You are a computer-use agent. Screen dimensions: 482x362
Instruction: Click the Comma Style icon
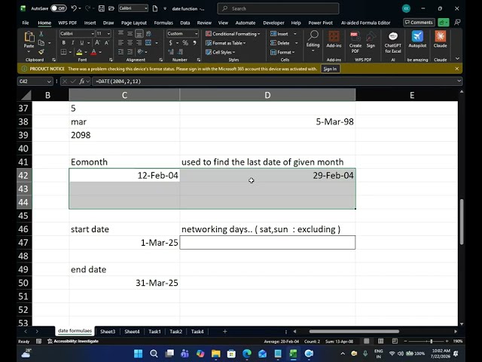click(194, 43)
